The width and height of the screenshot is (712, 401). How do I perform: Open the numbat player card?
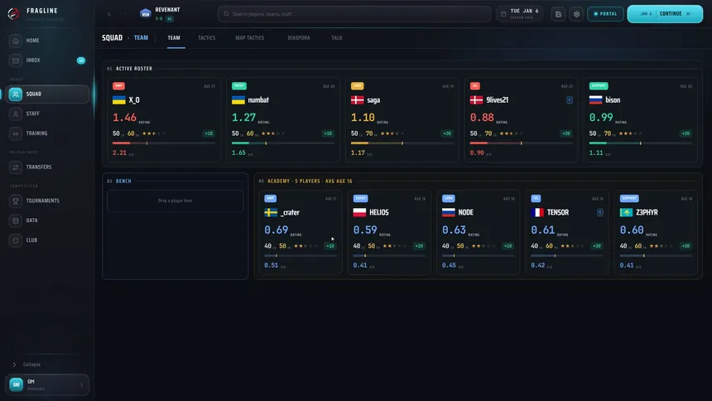pyautogui.click(x=283, y=120)
